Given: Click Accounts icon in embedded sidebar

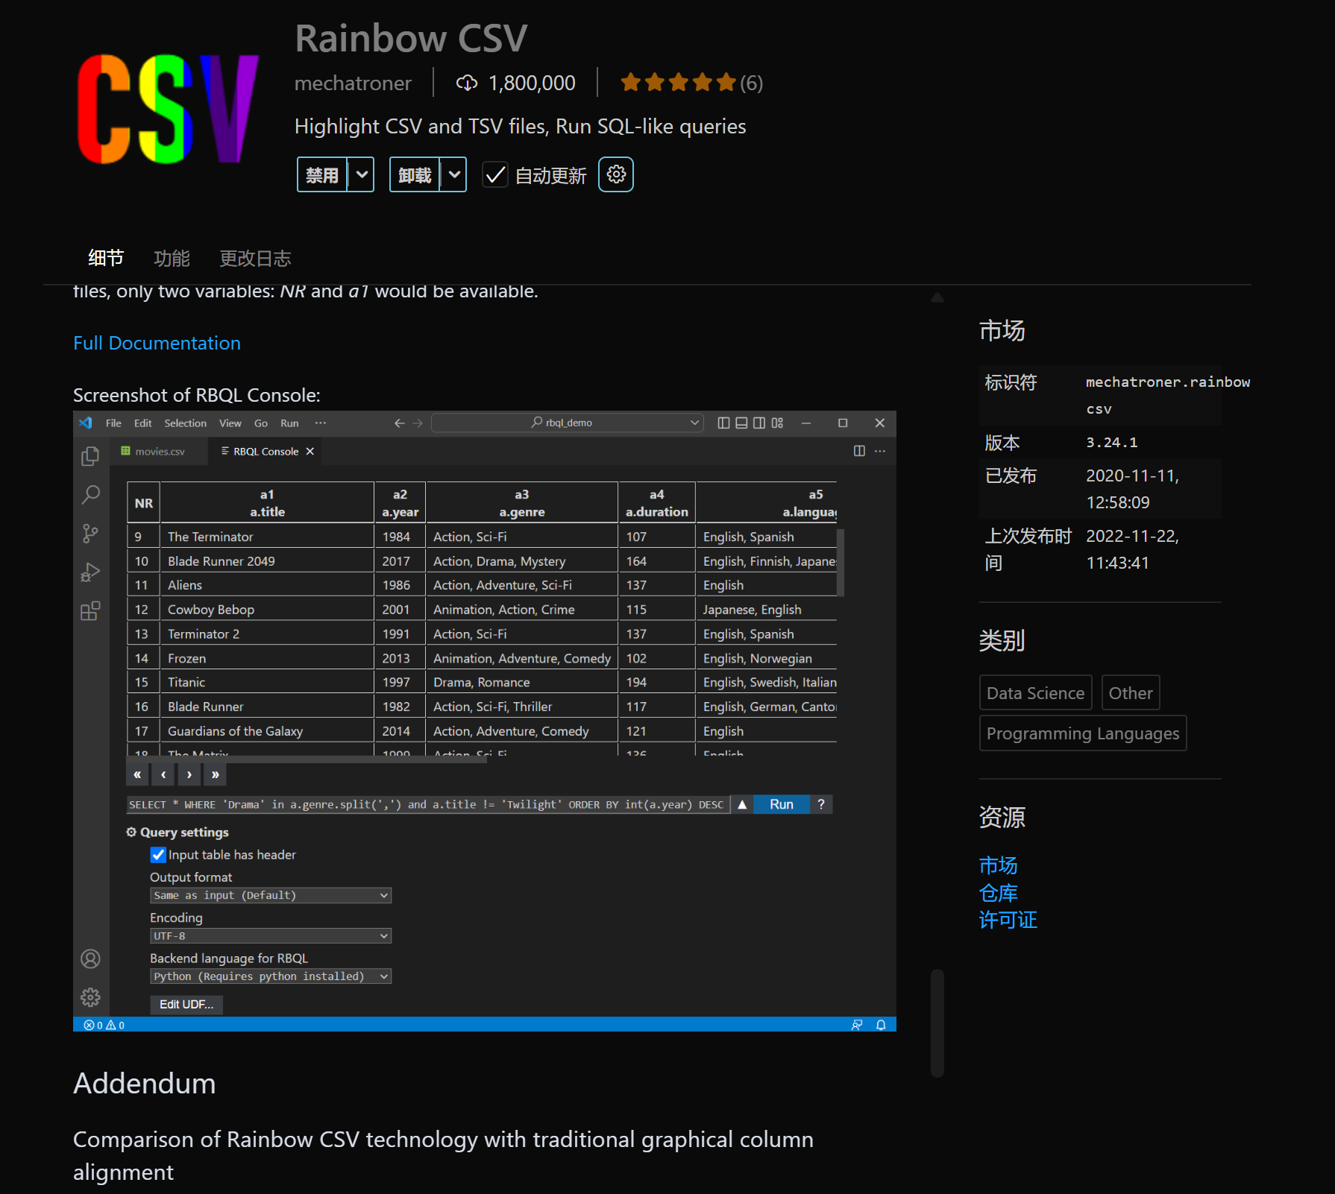Looking at the screenshot, I should click(90, 958).
